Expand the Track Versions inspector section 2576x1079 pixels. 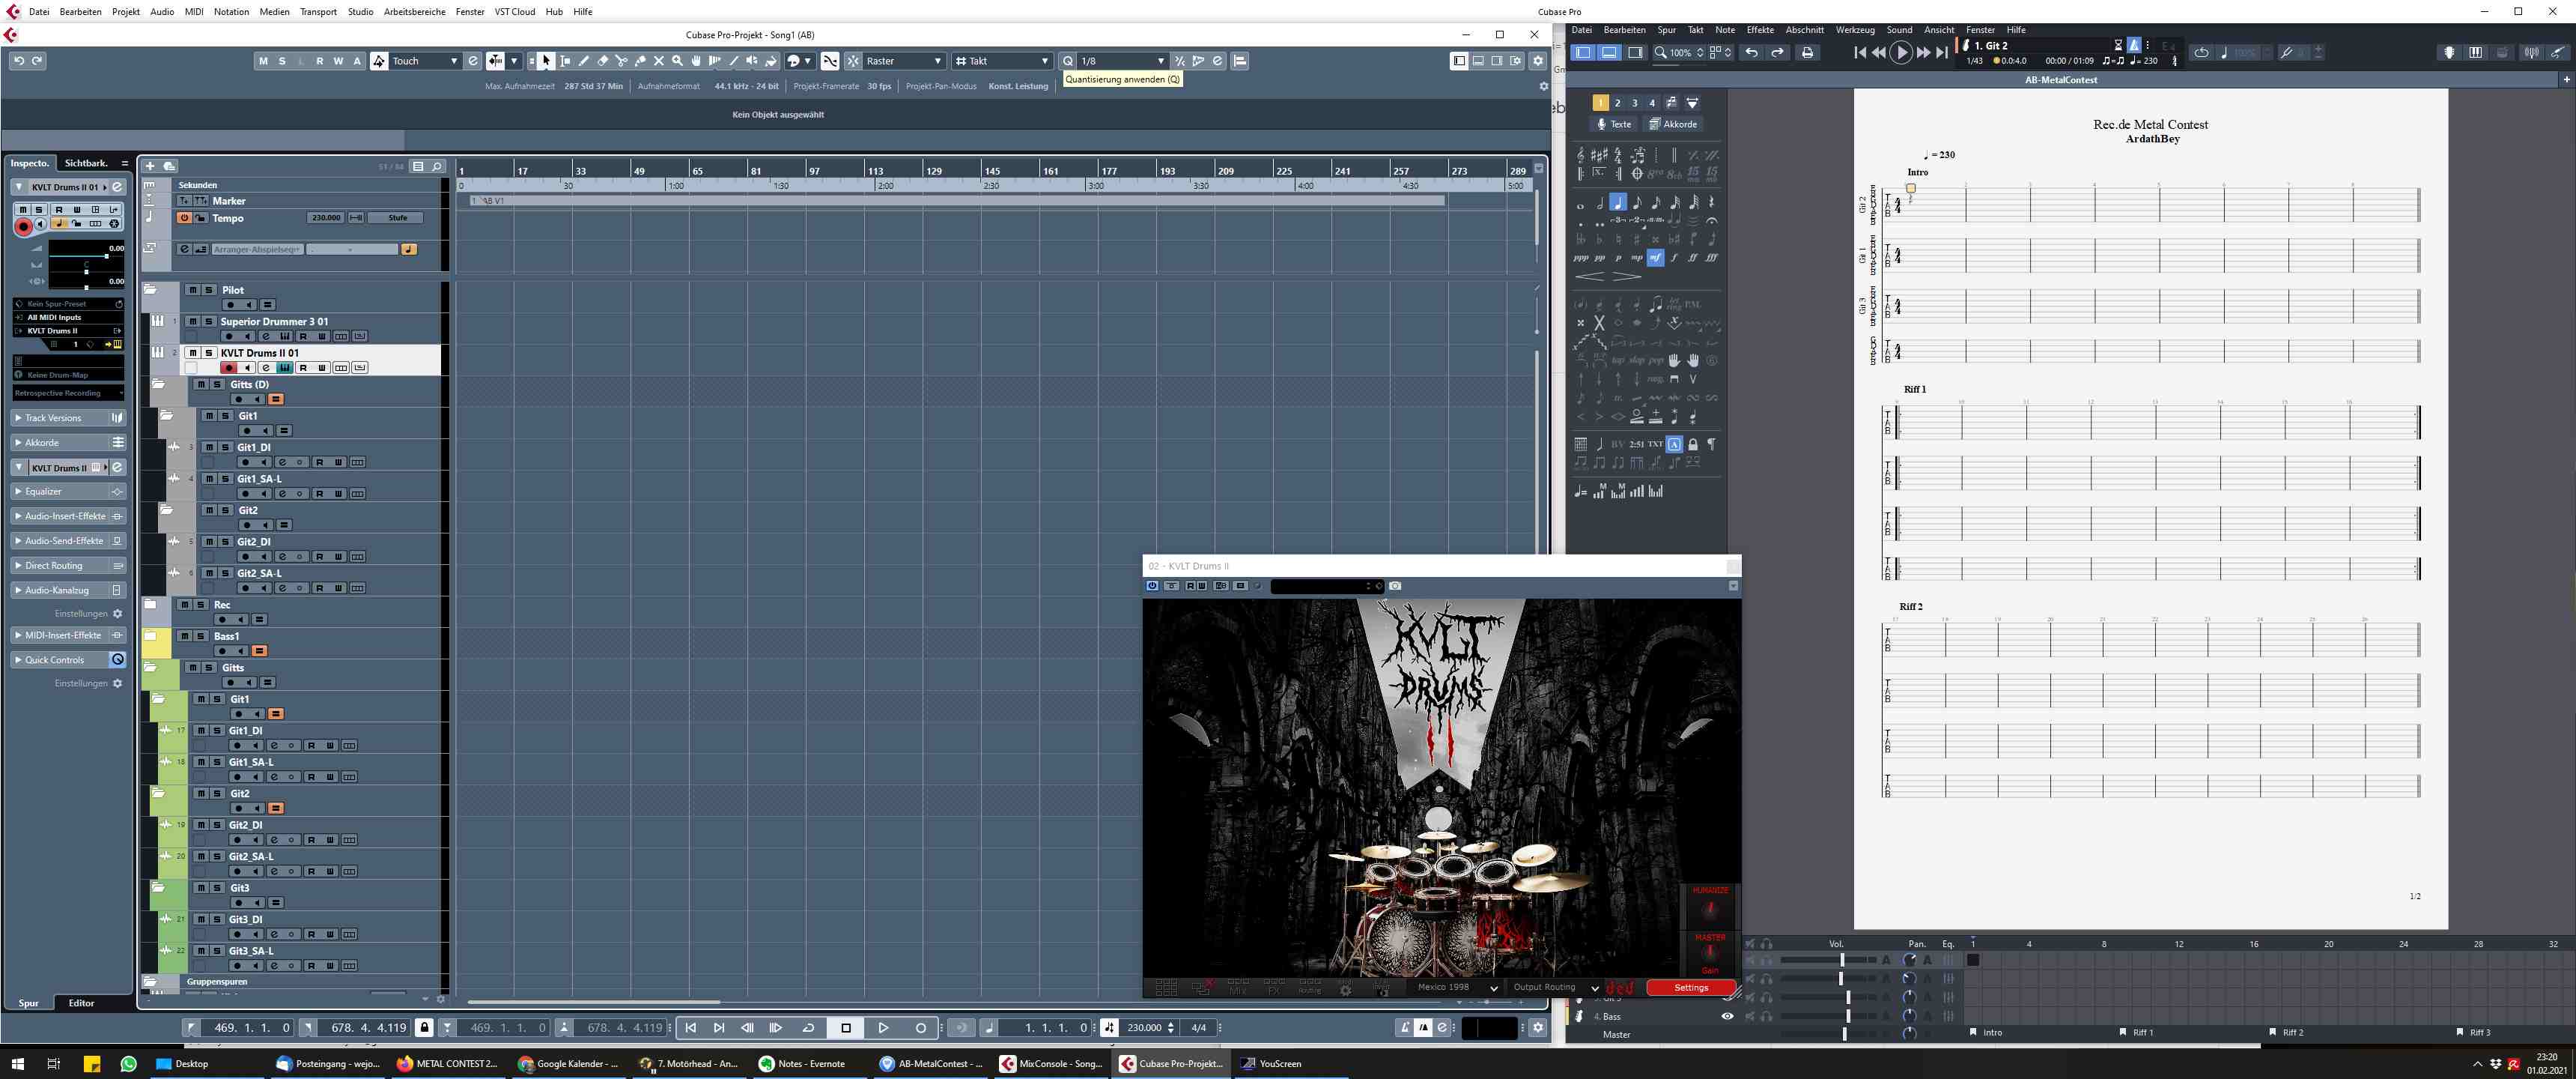[67, 418]
